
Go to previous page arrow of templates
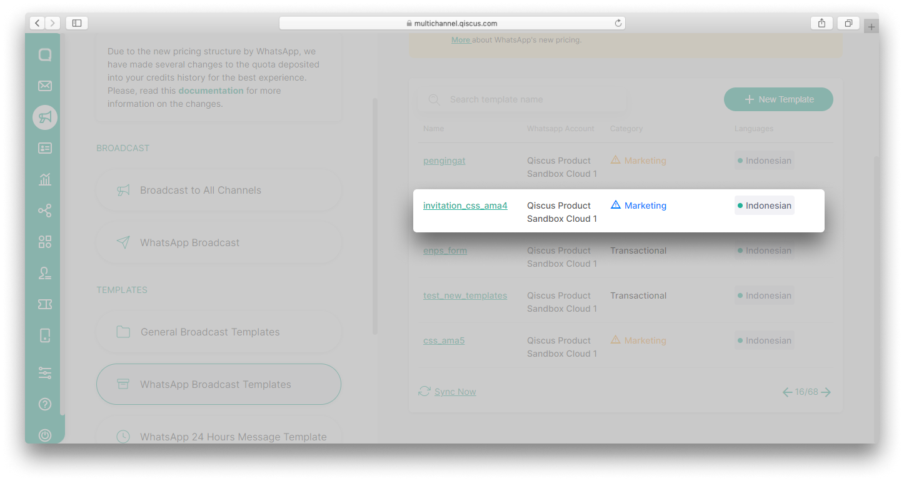coord(788,392)
